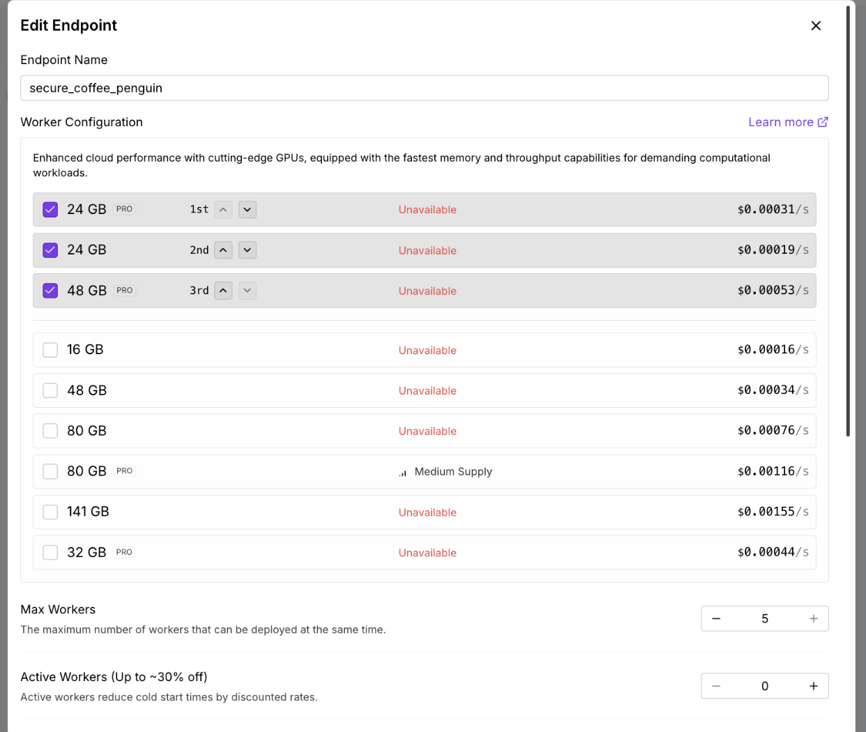
Task: Check the 141 GB worker option
Action: pos(50,512)
